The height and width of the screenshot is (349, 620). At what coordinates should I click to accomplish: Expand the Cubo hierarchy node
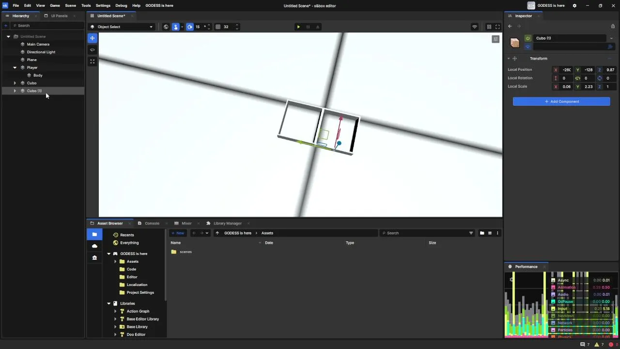tap(15, 83)
